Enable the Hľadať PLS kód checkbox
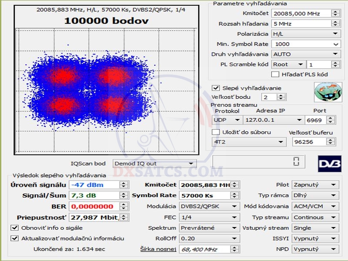The height and width of the screenshot is (261, 348). pos(275,74)
